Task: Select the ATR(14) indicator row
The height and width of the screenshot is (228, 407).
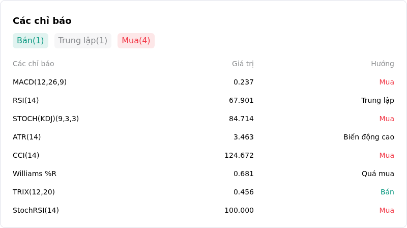Action: coord(203,137)
